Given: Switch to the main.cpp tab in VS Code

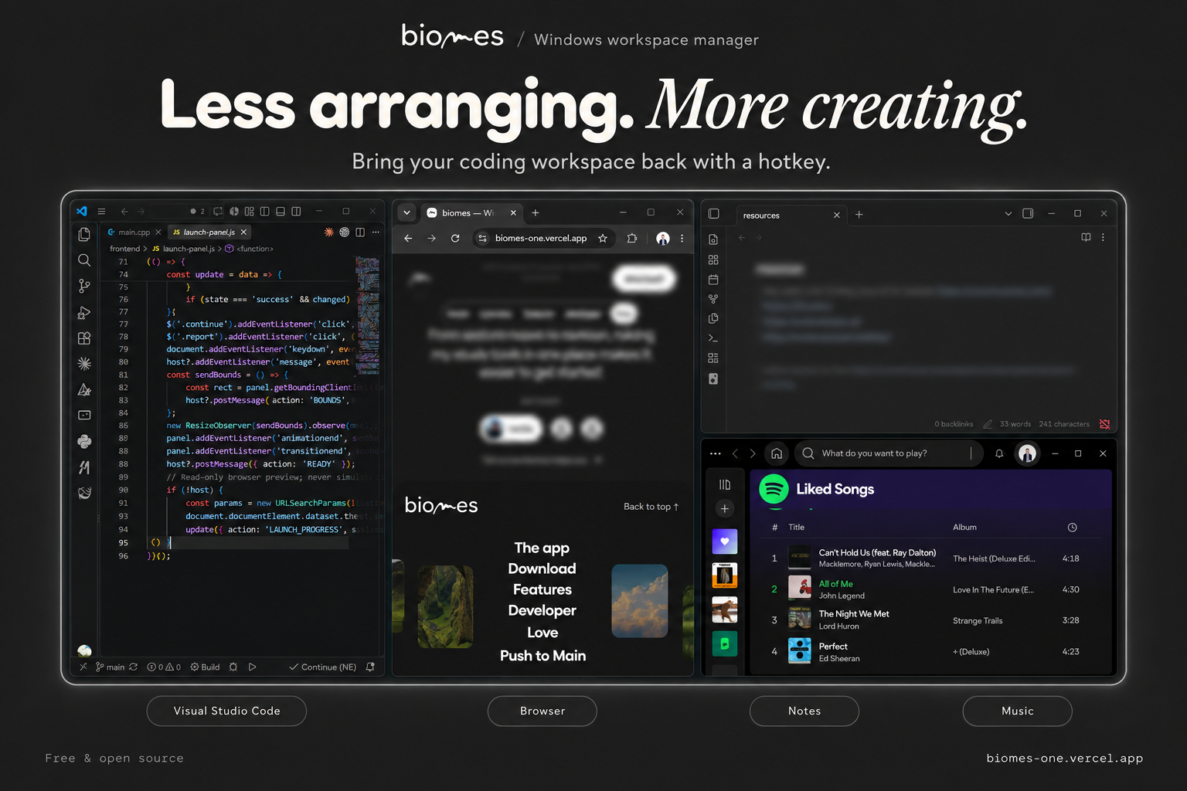Looking at the screenshot, I should 134,232.
